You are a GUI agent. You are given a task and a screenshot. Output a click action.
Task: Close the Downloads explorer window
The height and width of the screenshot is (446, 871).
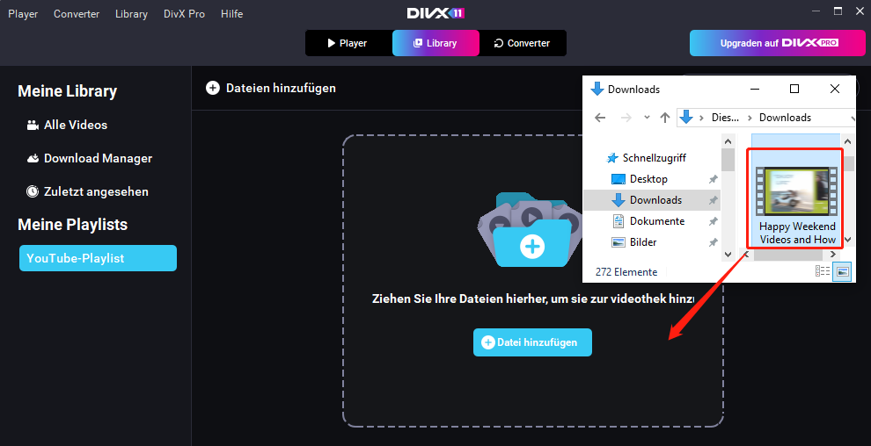834,89
